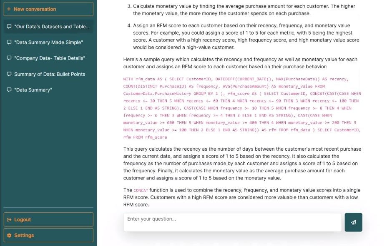Open the "Our Data's Datasets and Table..." conversation
387x246 pixels.
point(48,26)
